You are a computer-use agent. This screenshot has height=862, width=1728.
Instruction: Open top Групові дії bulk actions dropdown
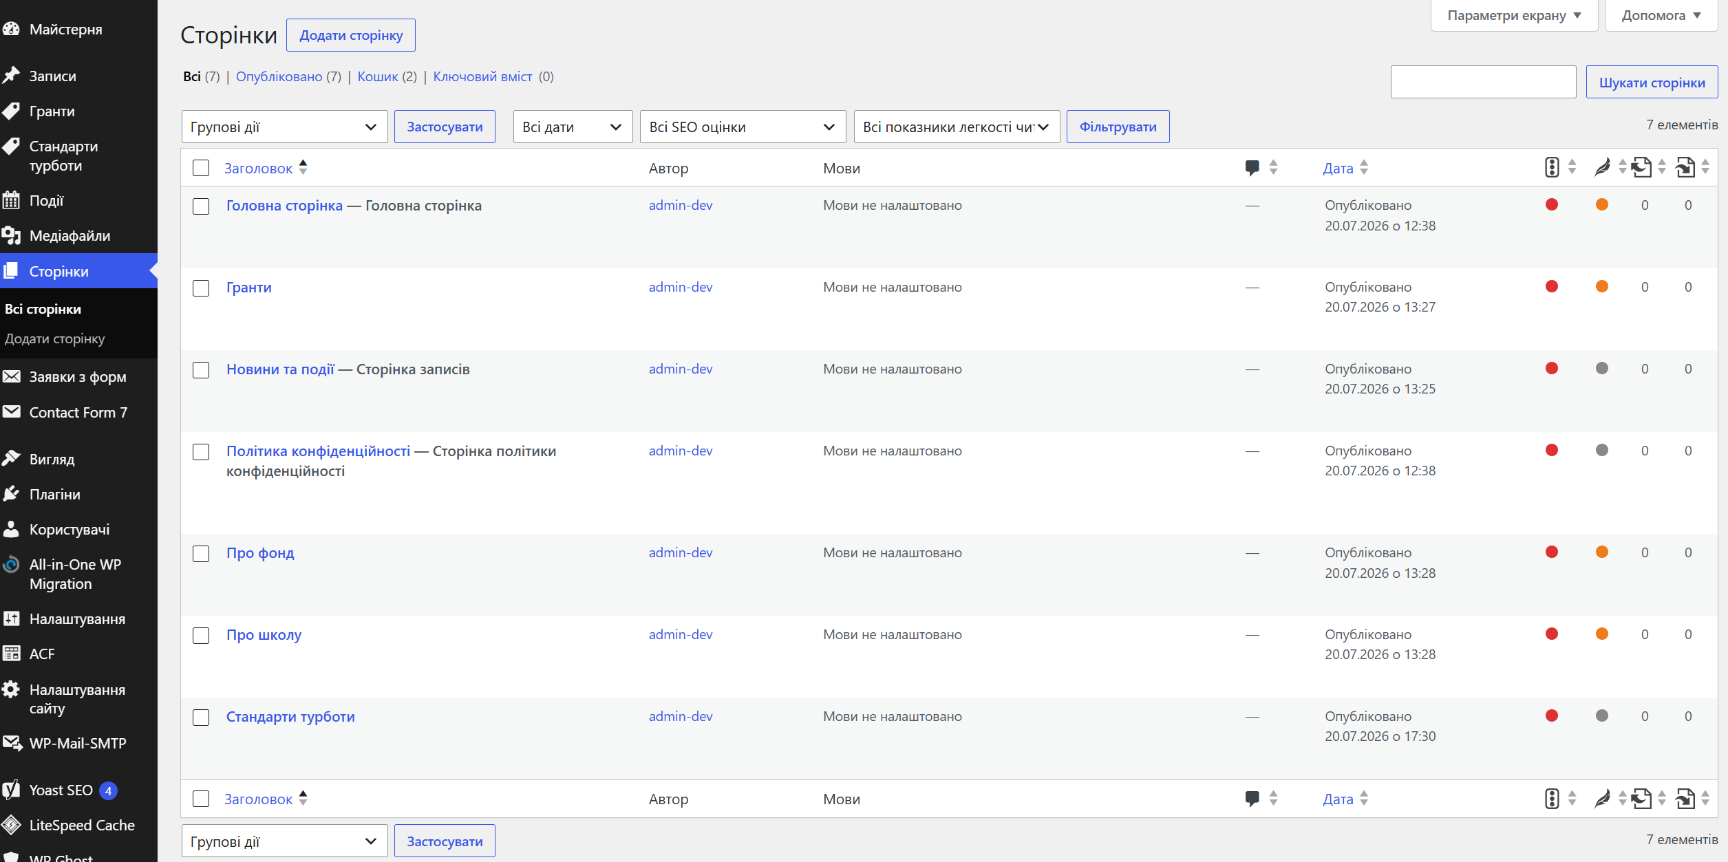click(x=284, y=127)
